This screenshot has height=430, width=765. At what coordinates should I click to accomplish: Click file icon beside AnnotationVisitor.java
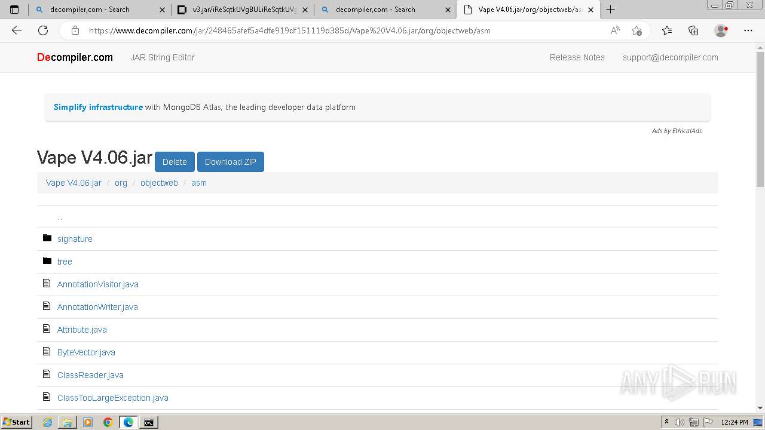click(47, 284)
